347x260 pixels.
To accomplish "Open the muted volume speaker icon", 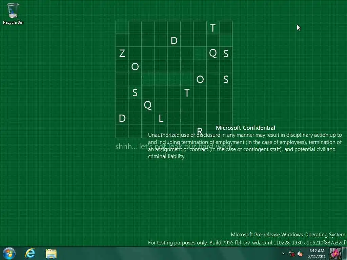I will (300, 254).
